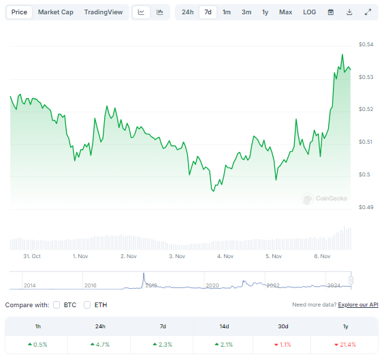The image size is (386, 361).
Task: Set chart range to 1m
Action: pyautogui.click(x=227, y=12)
